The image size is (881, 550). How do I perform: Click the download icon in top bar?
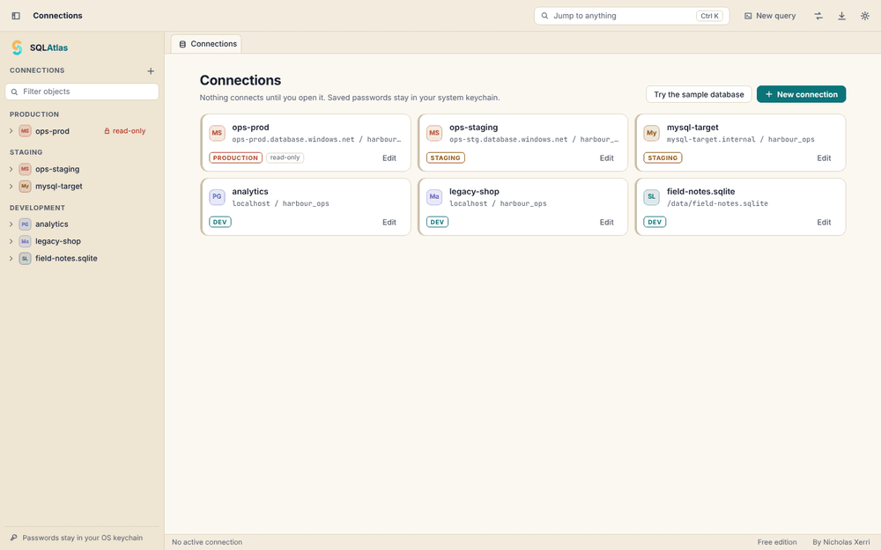(x=841, y=16)
